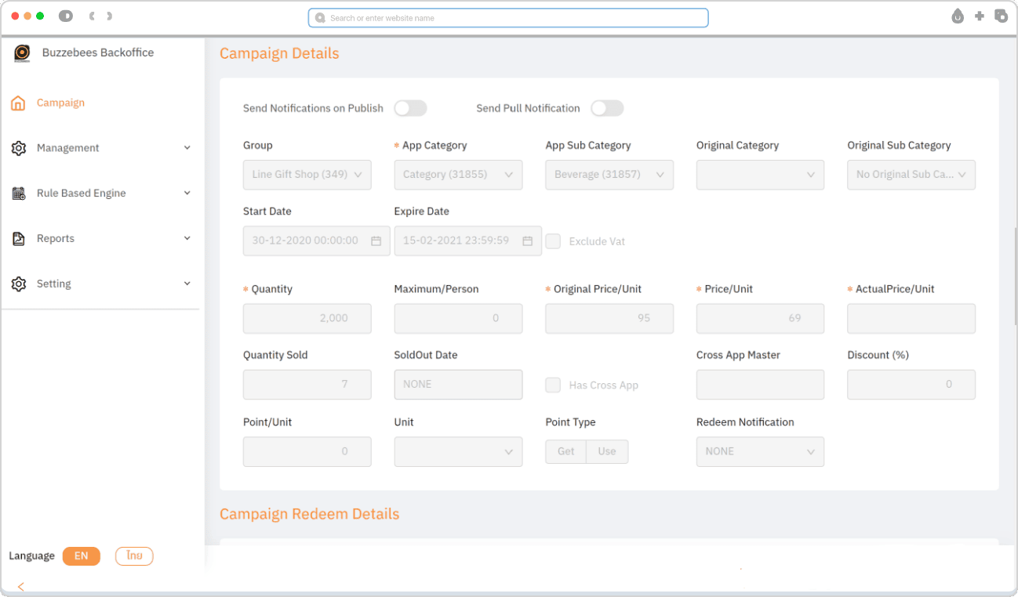Select the Get point type button
This screenshot has width=1018, height=597.
(565, 451)
